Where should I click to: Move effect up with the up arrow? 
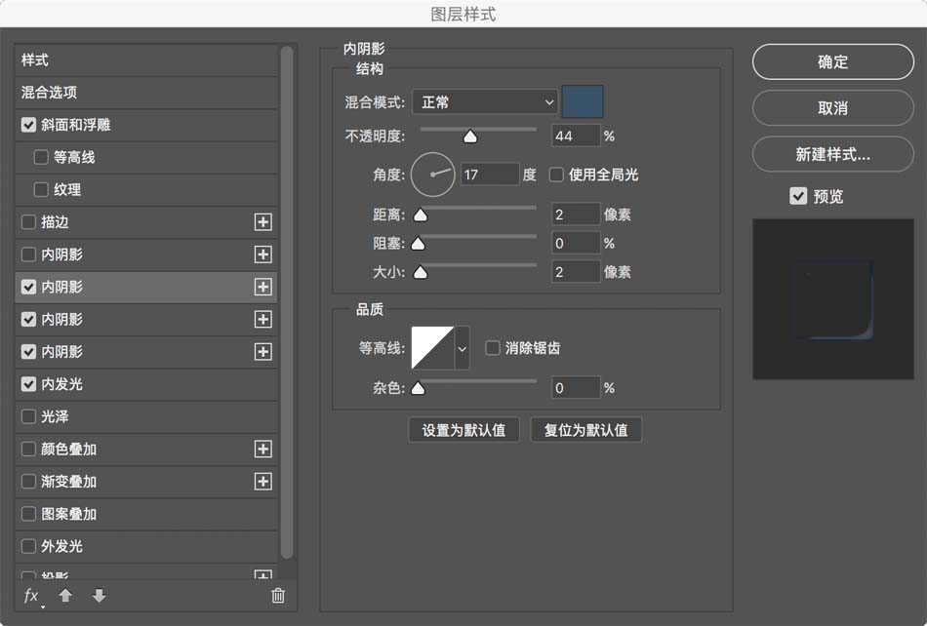[65, 596]
